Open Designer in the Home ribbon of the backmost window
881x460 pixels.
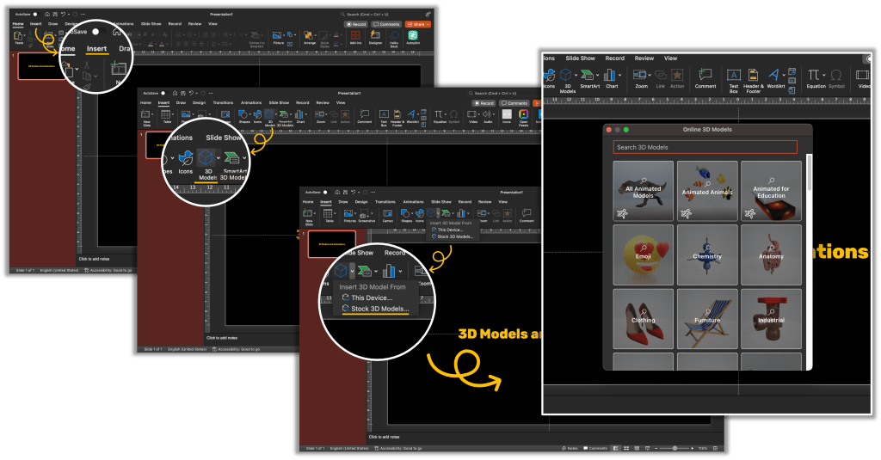pyautogui.click(x=375, y=37)
